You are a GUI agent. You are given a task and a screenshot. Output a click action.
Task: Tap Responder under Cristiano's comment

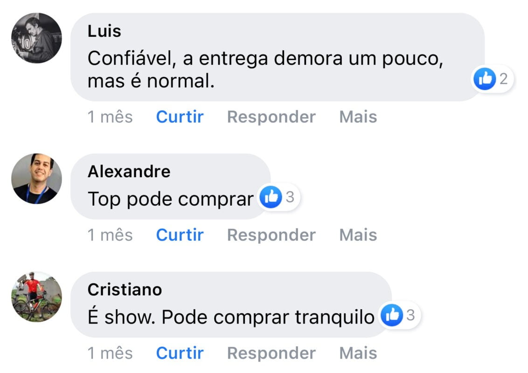(x=271, y=353)
